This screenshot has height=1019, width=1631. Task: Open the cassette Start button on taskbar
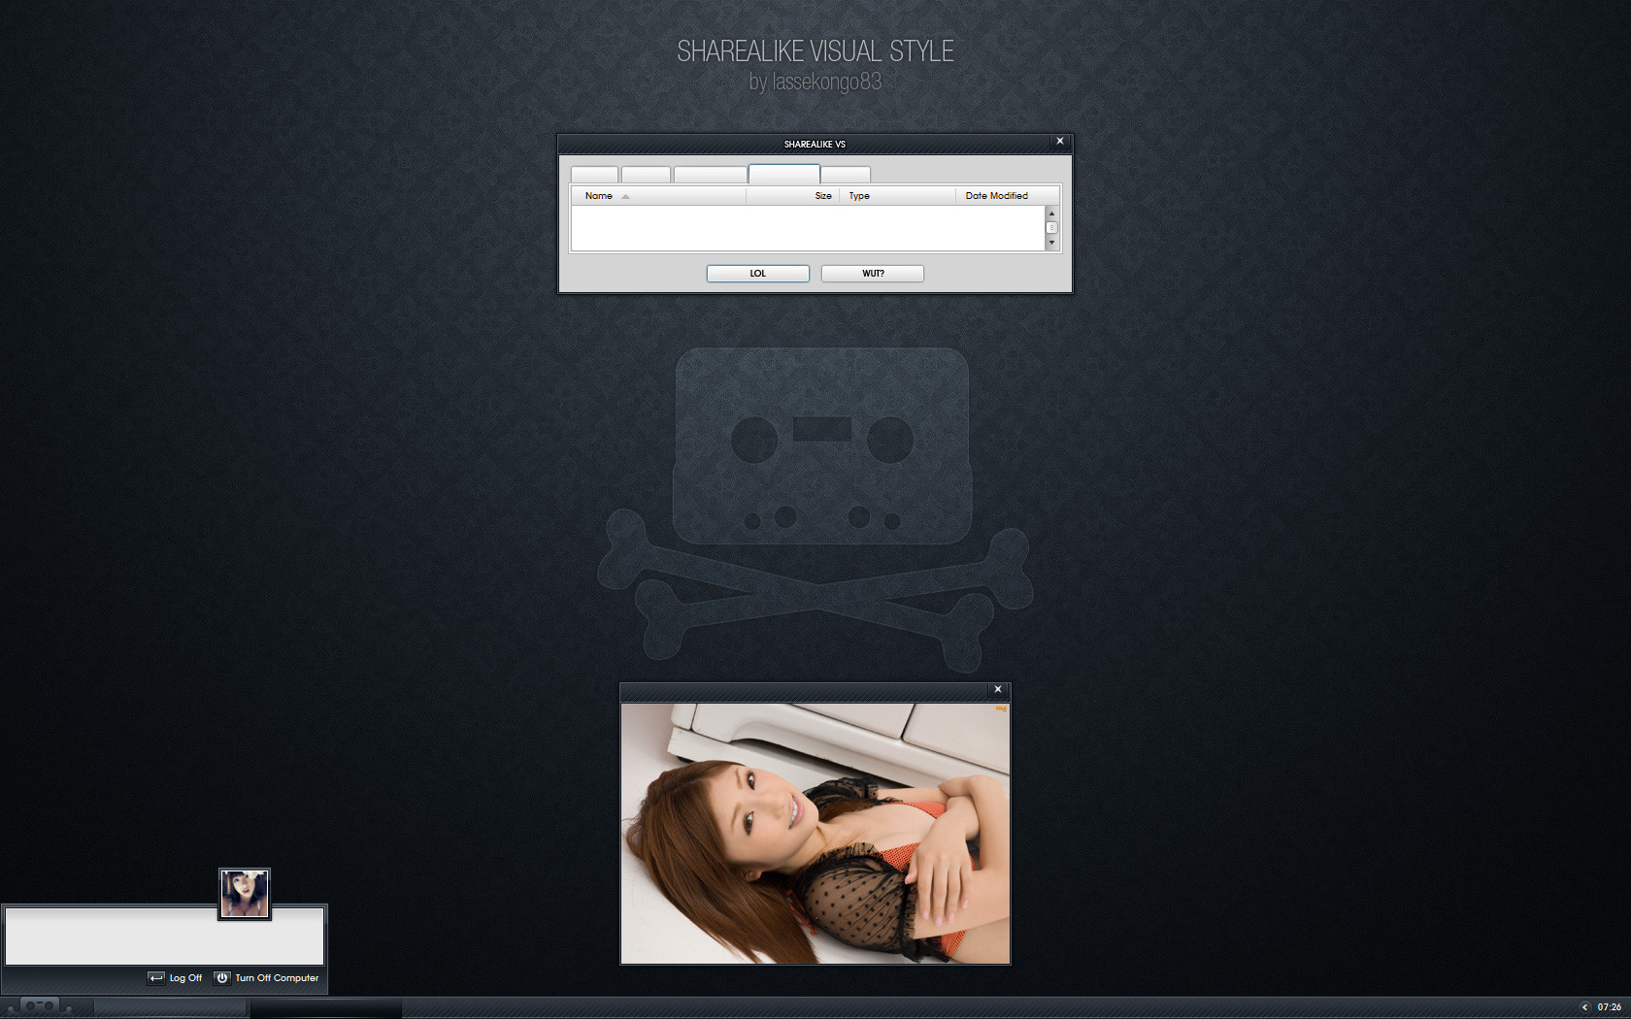click(39, 1006)
